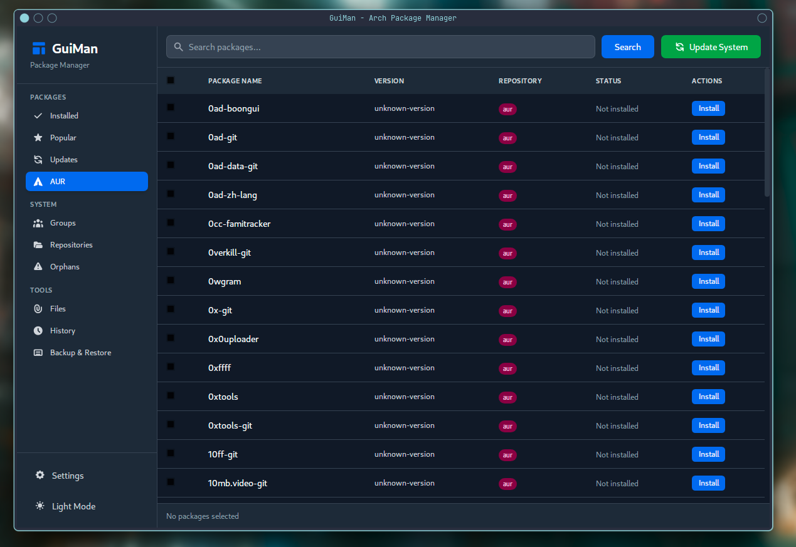Select the 0xffff package checkbox
796x547 pixels.
coord(171,367)
